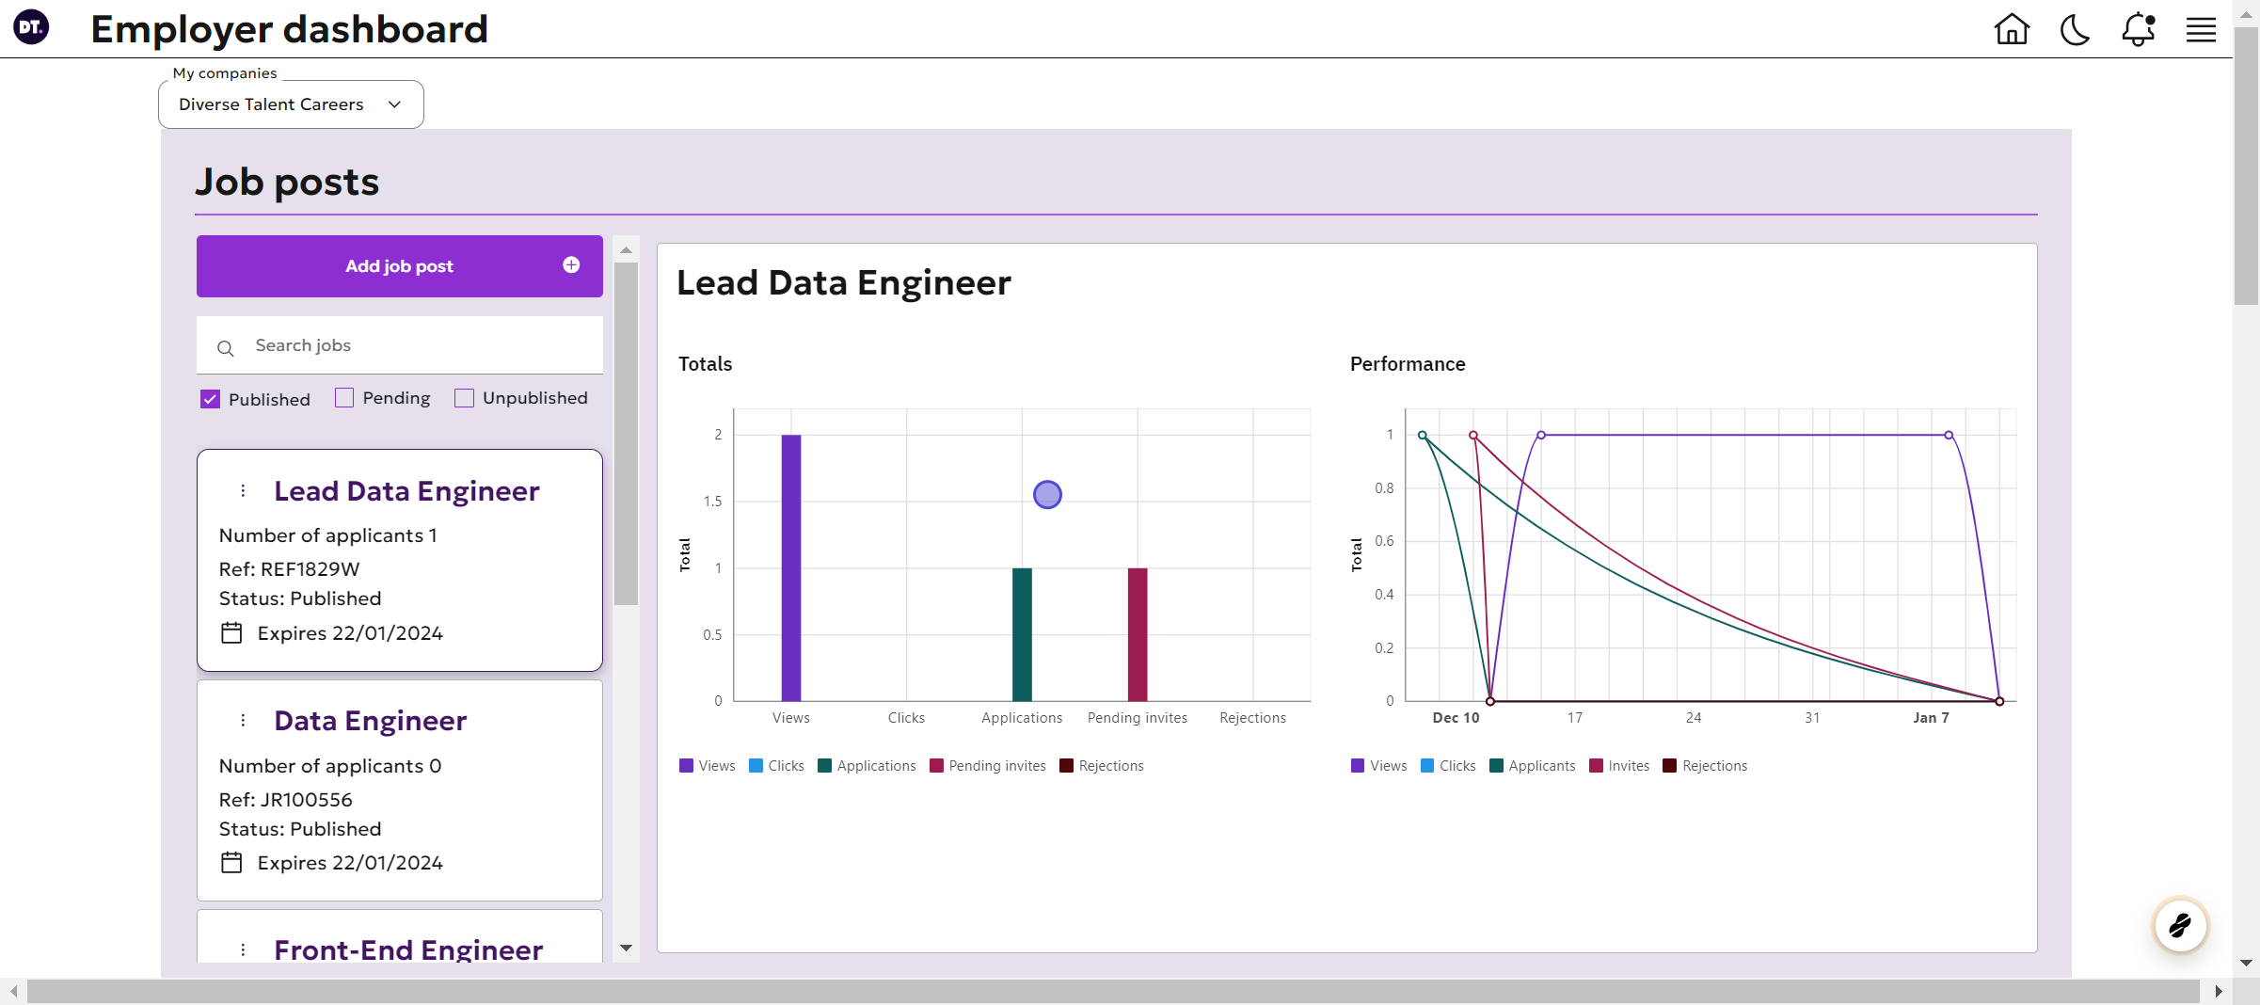This screenshot has width=2260, height=1005.
Task: Toggle Pending invites in Totals legend
Action: [988, 766]
